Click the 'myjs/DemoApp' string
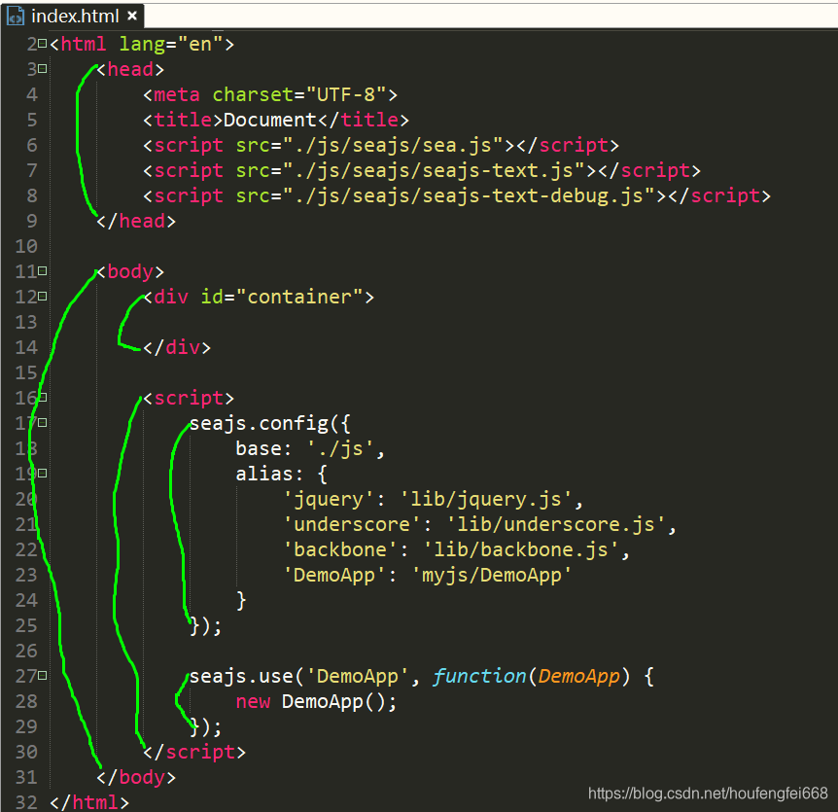This screenshot has width=838, height=812. [x=492, y=575]
